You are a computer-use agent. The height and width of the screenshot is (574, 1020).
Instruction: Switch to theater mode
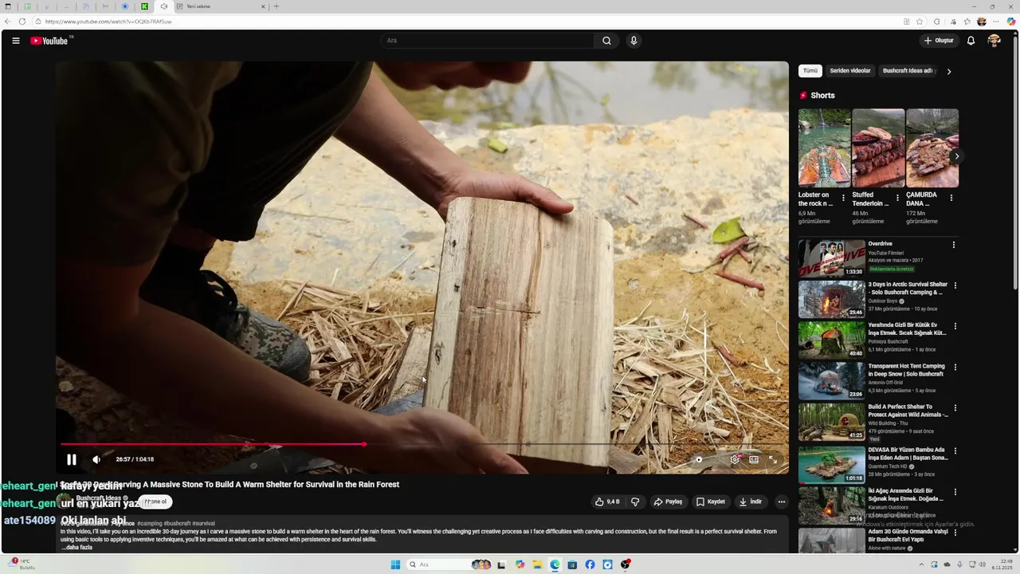[754, 459]
